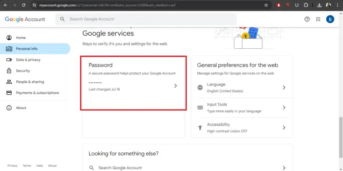Screen dimensions: 343x171
Task: Reload the page in the browser
Action: tap(24, 5)
